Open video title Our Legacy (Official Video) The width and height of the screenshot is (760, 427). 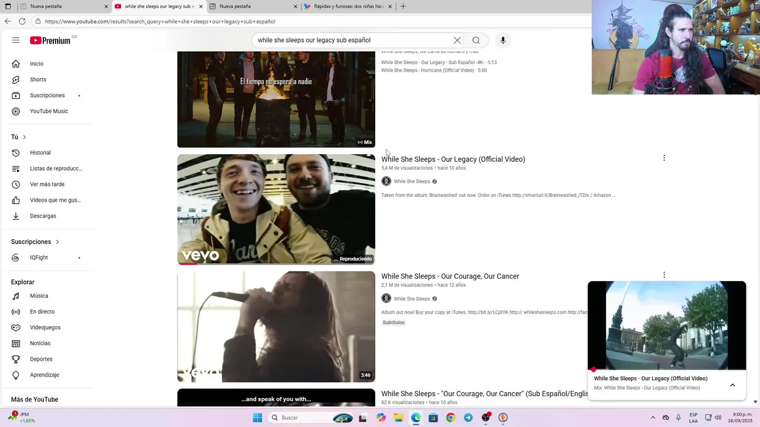click(x=453, y=159)
